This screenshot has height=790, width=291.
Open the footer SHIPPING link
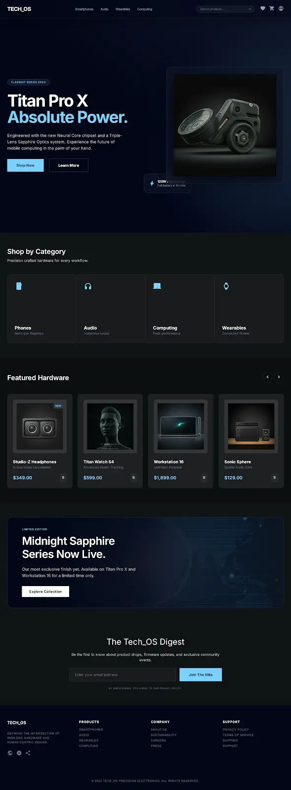(x=230, y=740)
